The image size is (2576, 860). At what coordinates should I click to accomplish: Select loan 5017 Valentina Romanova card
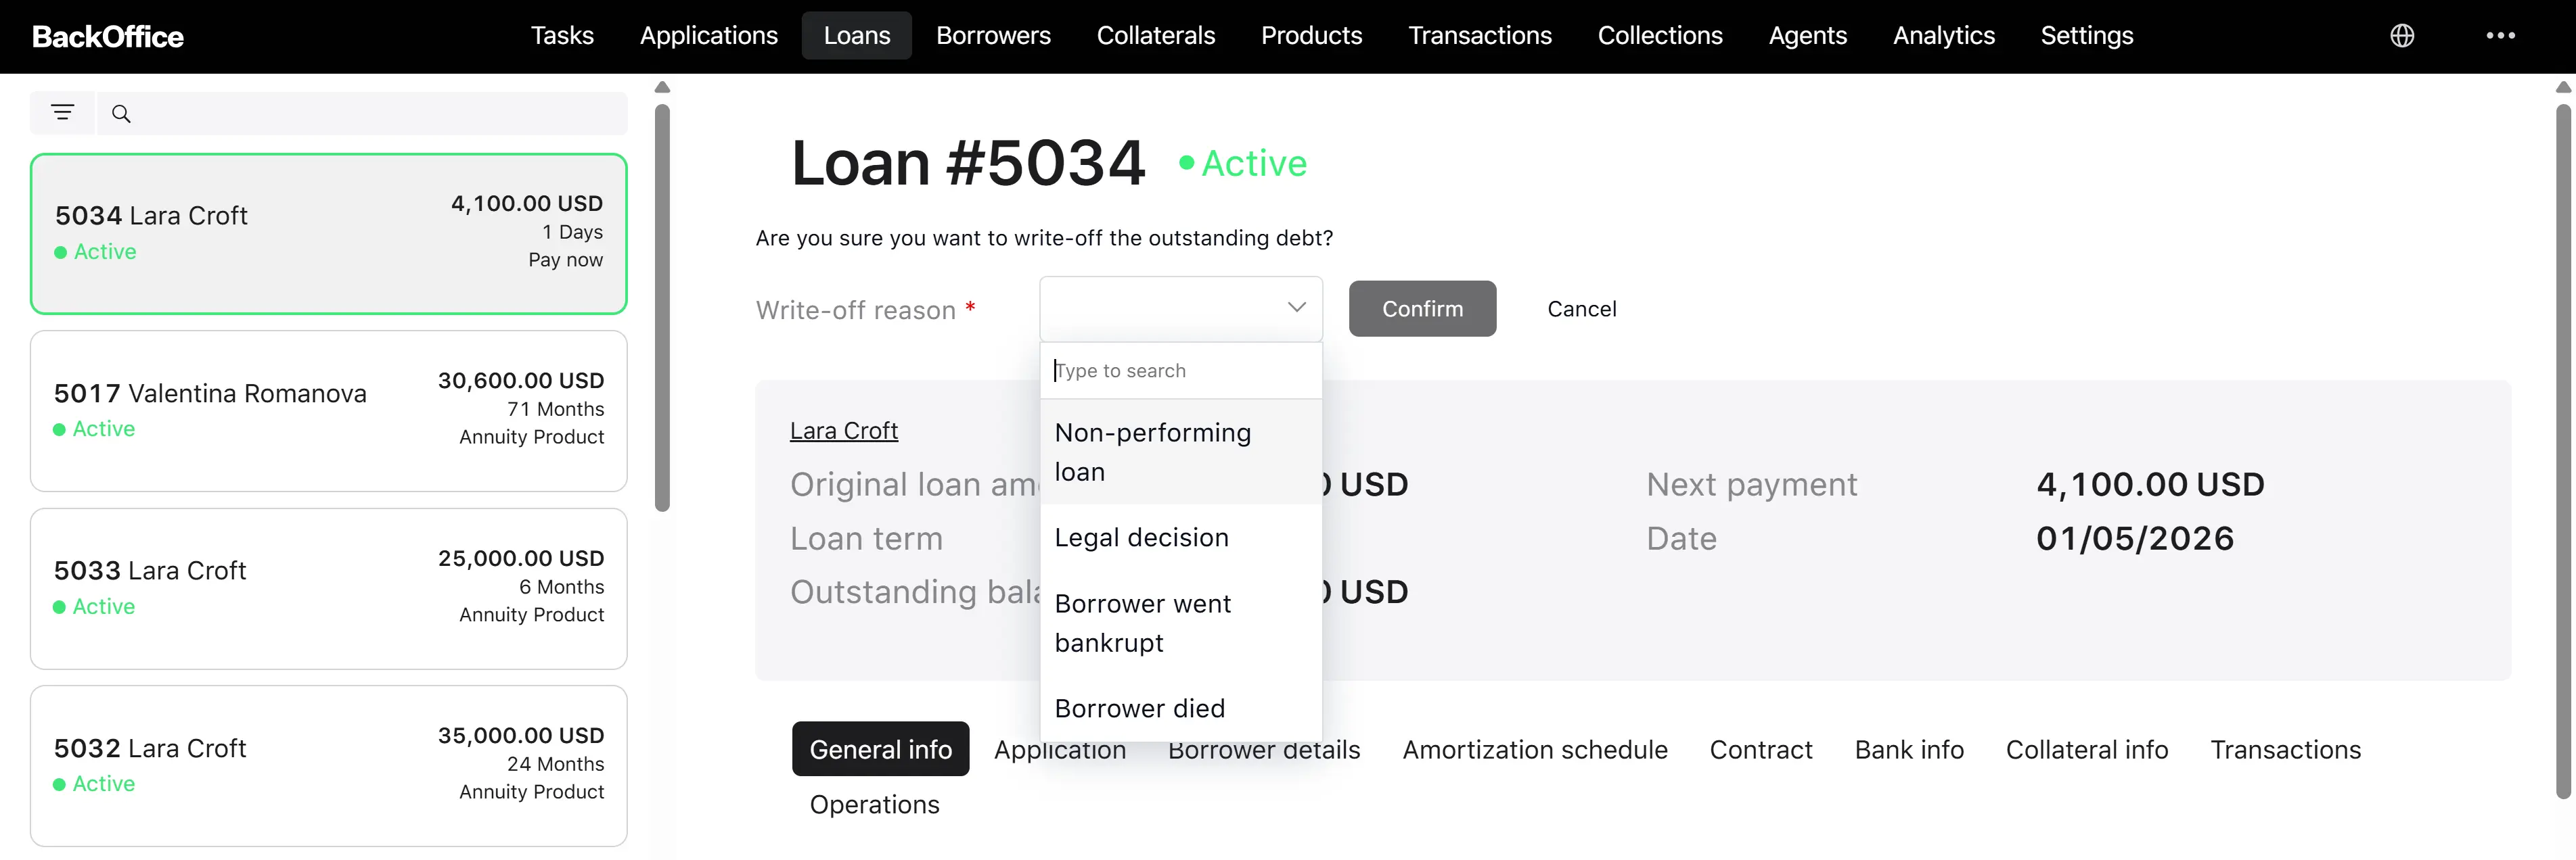pyautogui.click(x=328, y=410)
